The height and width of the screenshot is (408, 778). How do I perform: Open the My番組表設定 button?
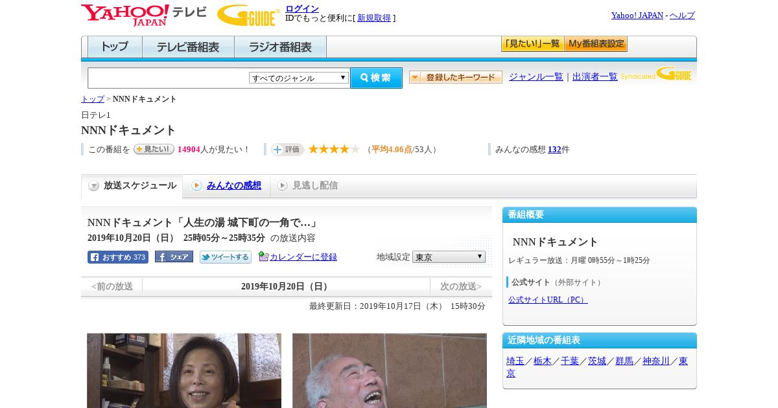tap(596, 44)
